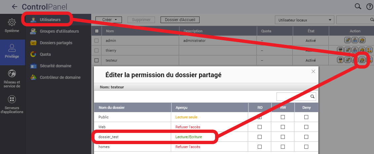Open shared folder permissions for testeur
The image size is (374, 154).
362,60
